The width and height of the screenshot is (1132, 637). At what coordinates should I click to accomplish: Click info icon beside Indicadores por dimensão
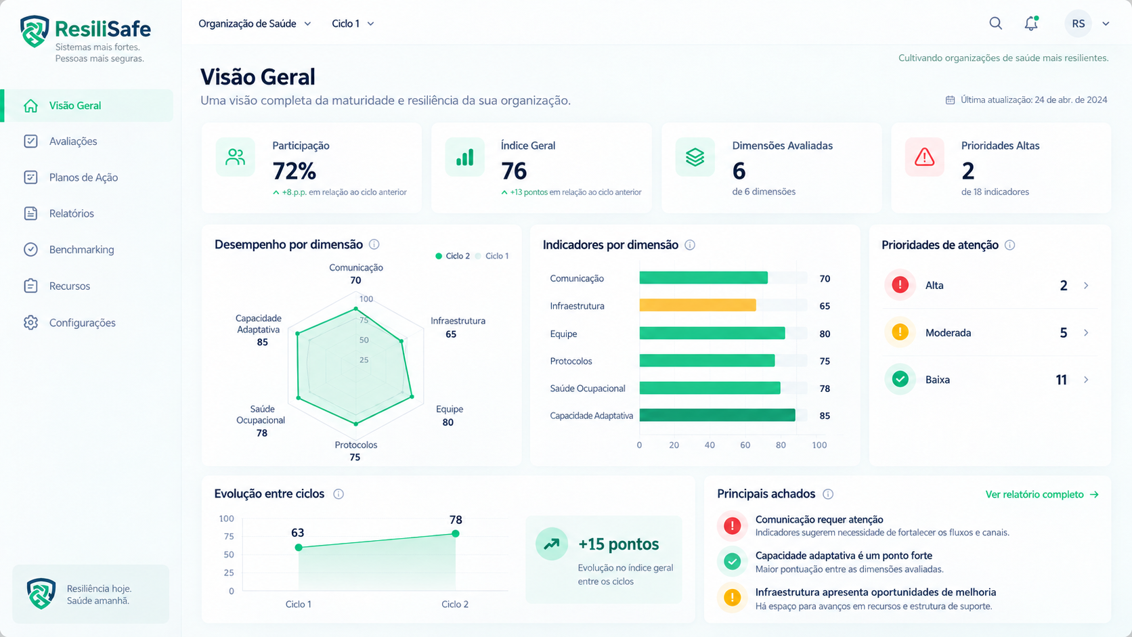690,245
